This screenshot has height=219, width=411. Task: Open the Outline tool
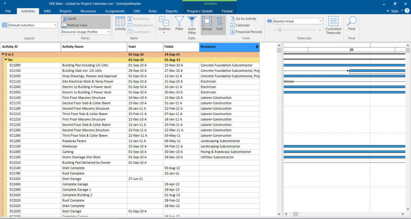tap(164, 25)
